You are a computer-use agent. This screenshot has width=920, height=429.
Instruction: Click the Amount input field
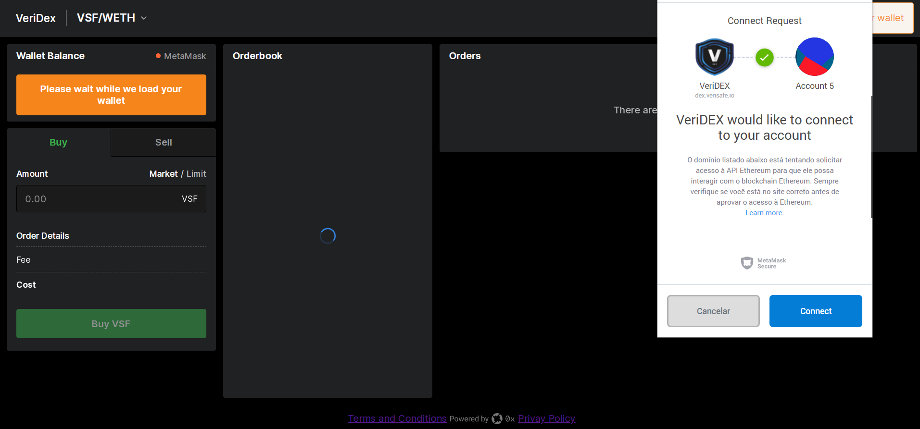coord(111,199)
